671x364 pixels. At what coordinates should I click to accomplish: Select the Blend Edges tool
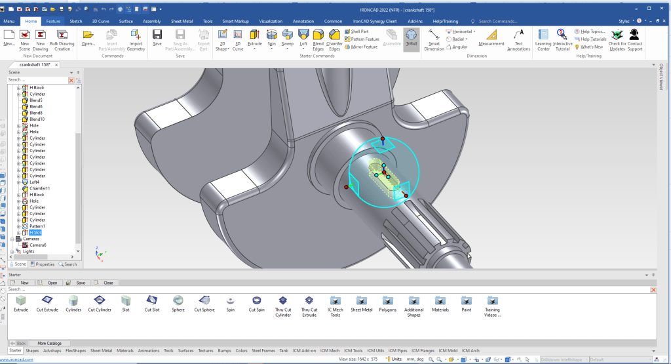318,38
